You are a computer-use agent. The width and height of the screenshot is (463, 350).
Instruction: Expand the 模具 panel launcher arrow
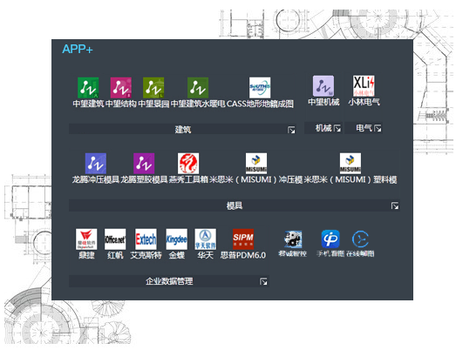395,205
